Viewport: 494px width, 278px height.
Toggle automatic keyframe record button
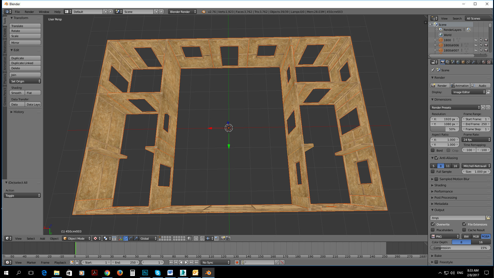(237, 262)
